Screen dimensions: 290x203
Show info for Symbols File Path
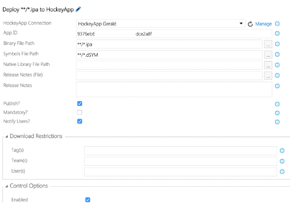point(277,54)
